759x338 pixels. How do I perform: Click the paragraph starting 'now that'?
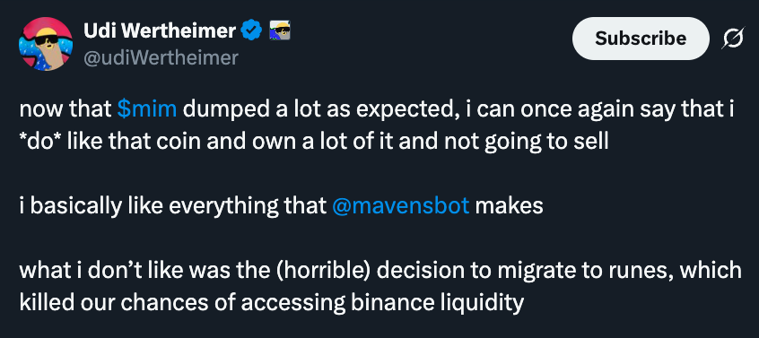point(378,126)
